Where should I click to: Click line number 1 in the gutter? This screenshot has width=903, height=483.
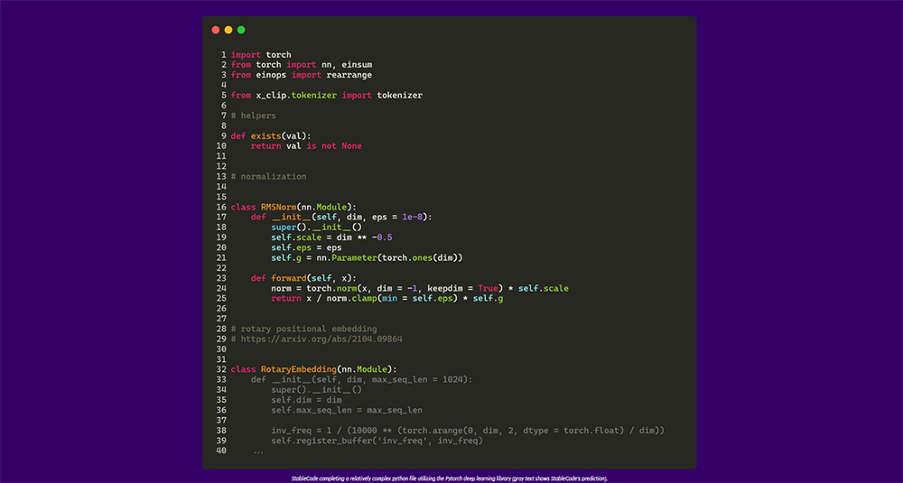click(223, 55)
